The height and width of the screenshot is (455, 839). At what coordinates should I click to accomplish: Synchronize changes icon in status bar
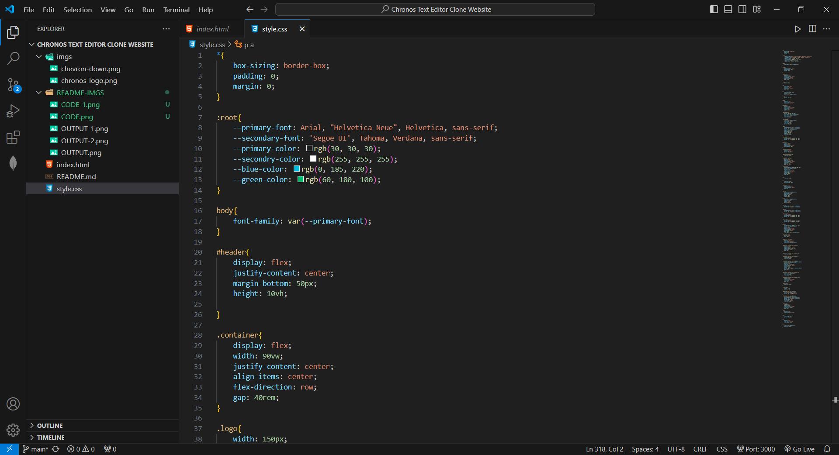pos(55,449)
